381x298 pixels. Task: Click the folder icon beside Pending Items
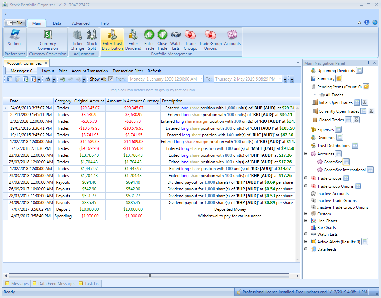click(366, 87)
